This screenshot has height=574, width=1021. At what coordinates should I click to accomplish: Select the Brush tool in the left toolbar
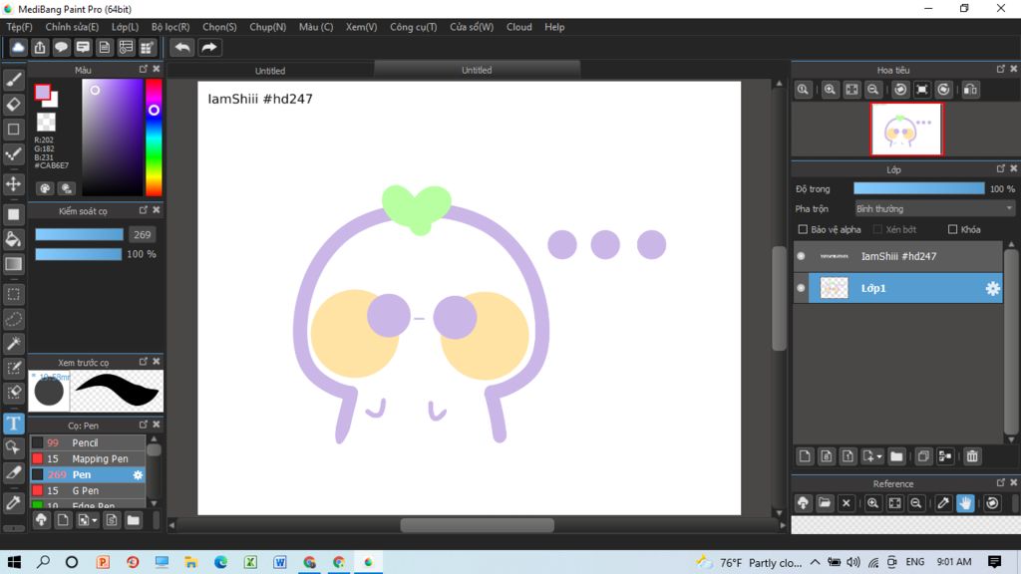coord(14,80)
